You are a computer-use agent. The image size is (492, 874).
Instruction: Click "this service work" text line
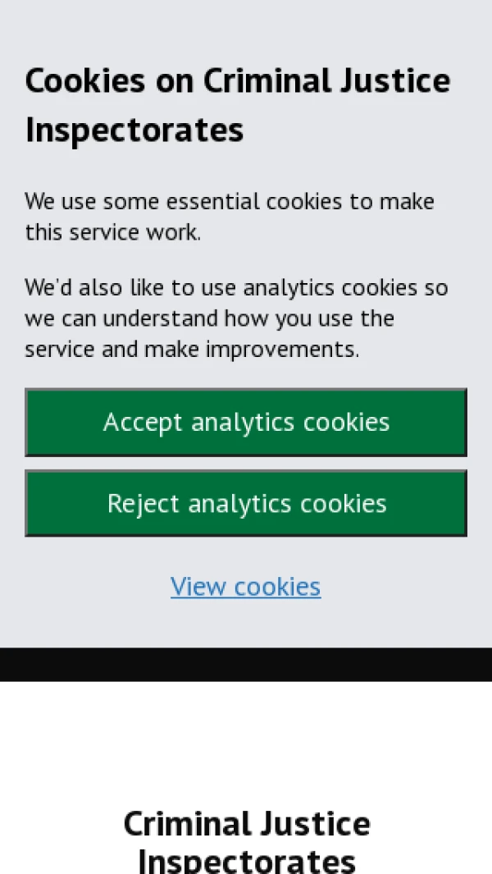click(113, 232)
